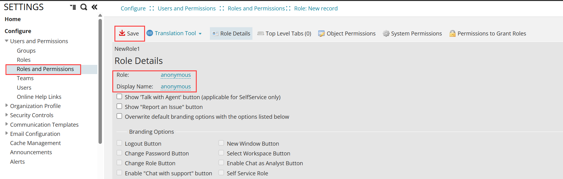This screenshot has width=563, height=179.
Task: Expand the Organization Profile tree node
Action: pos(7,106)
